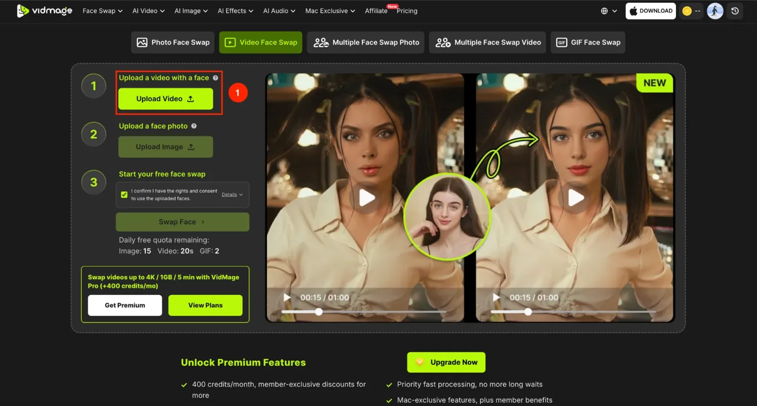This screenshot has height=406, width=757.
Task: Open the Face Swap menu
Action: coord(102,11)
